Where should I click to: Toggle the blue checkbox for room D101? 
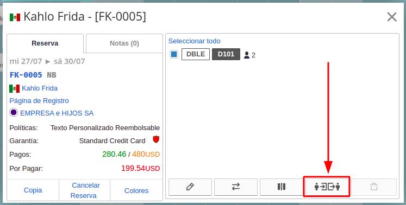pos(174,54)
